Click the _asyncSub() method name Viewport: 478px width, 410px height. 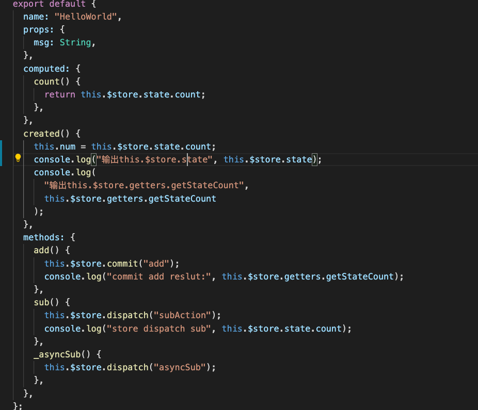[57, 355]
